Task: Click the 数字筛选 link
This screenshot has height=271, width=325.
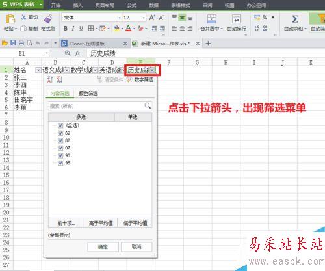Action: tap(141, 79)
